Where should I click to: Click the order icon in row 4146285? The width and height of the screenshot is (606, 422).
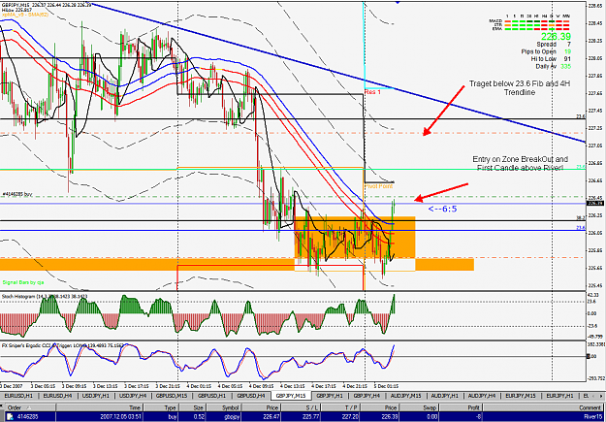pos(11,418)
